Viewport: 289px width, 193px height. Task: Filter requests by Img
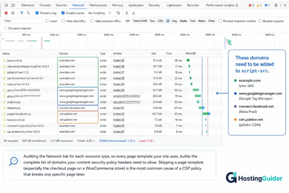pos(174,21)
